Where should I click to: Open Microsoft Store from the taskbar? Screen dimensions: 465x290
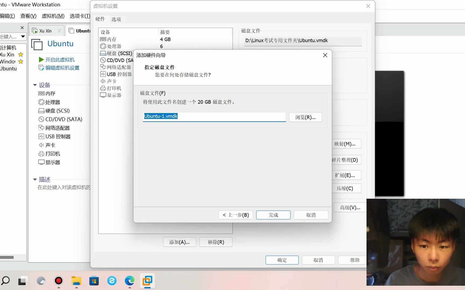(94, 281)
